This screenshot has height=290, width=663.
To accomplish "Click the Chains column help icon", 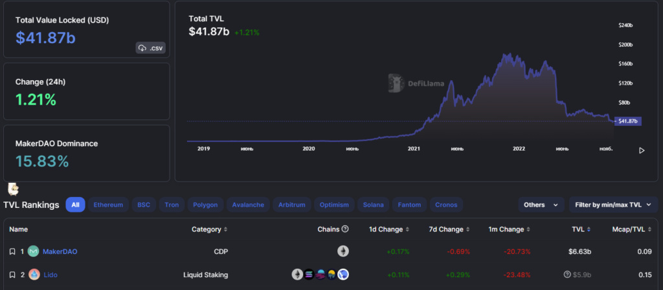I will [x=345, y=229].
